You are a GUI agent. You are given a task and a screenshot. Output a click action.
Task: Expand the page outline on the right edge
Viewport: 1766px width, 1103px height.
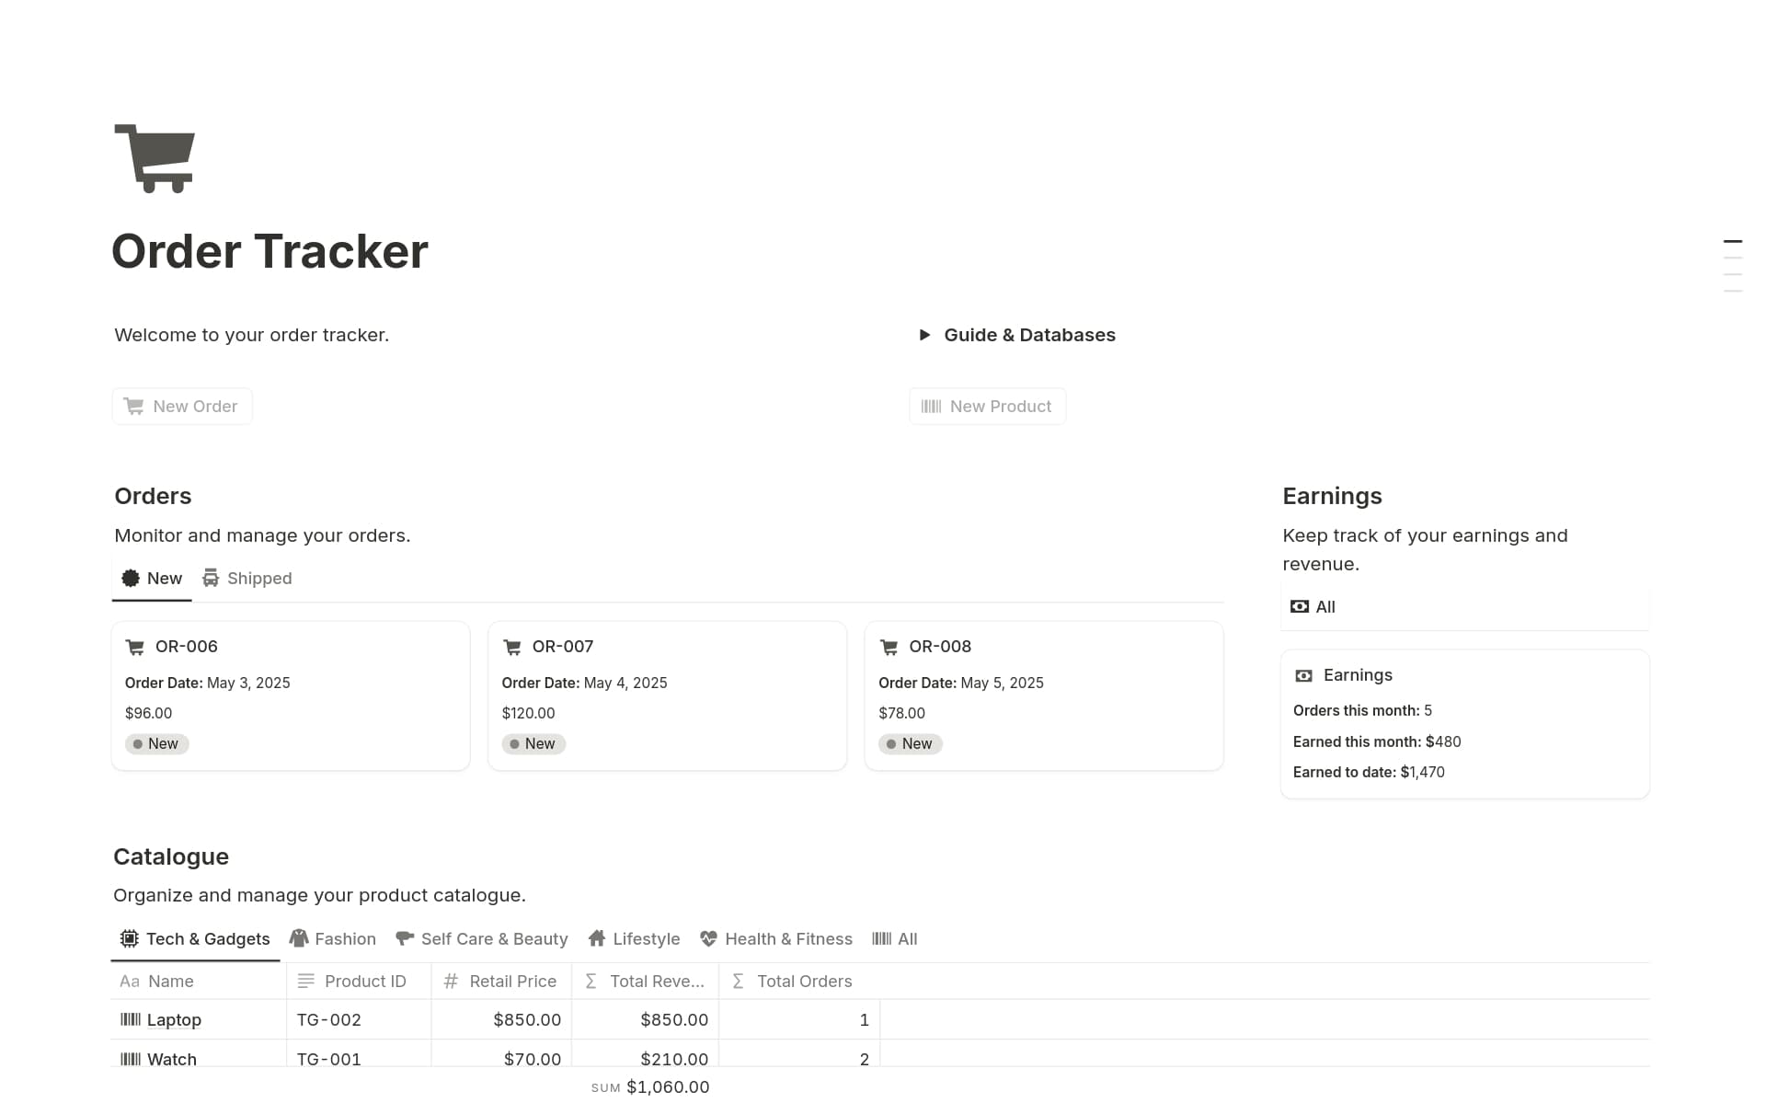point(1733,262)
